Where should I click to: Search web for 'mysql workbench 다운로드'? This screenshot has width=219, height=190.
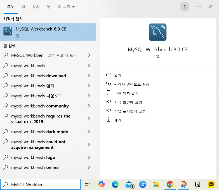(37, 96)
